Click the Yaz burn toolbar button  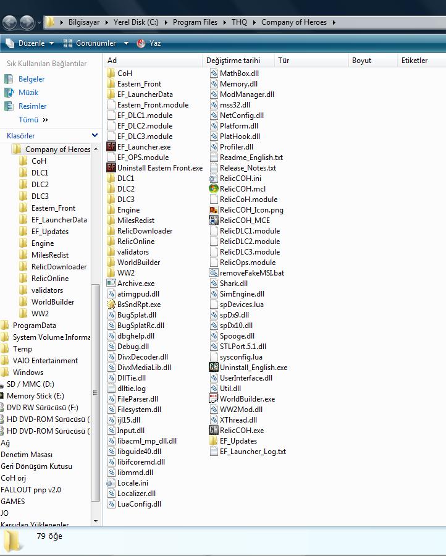pos(149,43)
